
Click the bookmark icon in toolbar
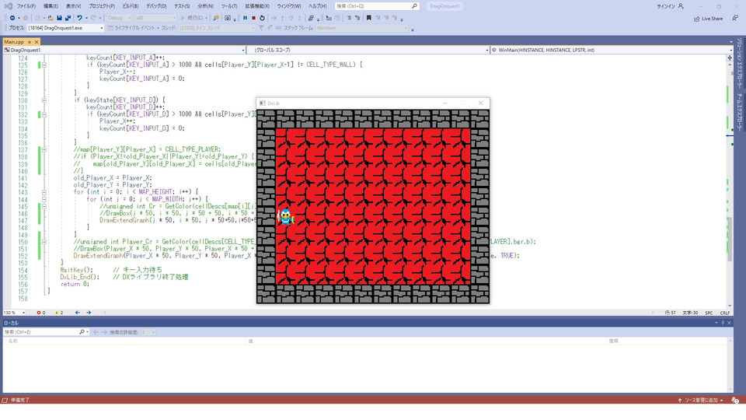368,18
